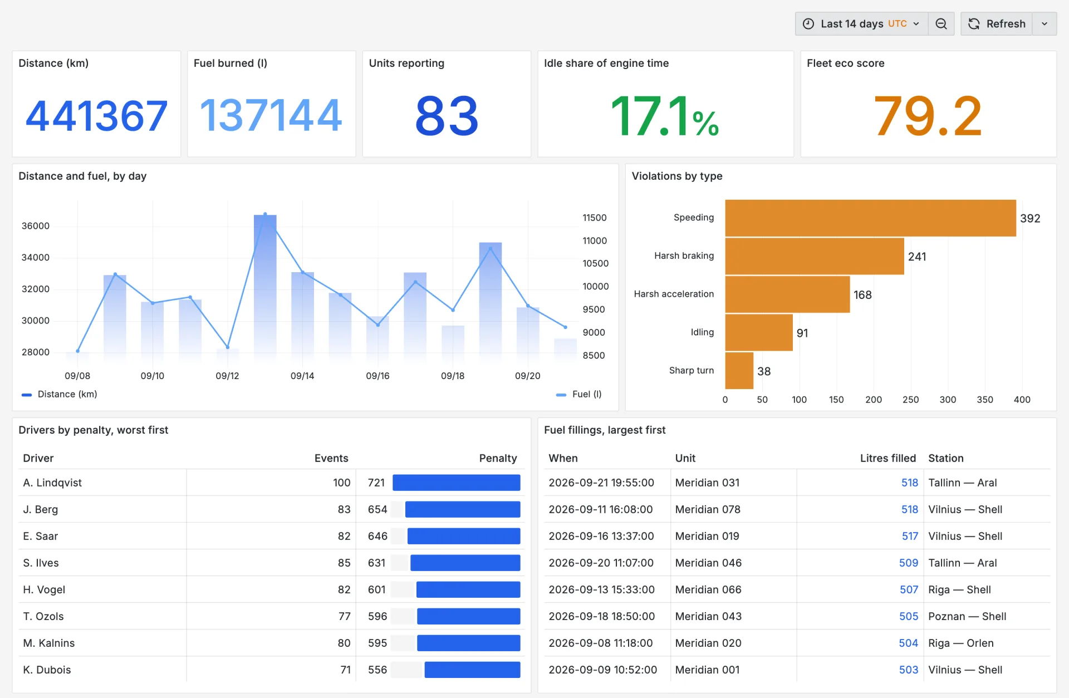Sort fillings by the When column header
Viewport: 1069px width, 698px height.
click(563, 458)
